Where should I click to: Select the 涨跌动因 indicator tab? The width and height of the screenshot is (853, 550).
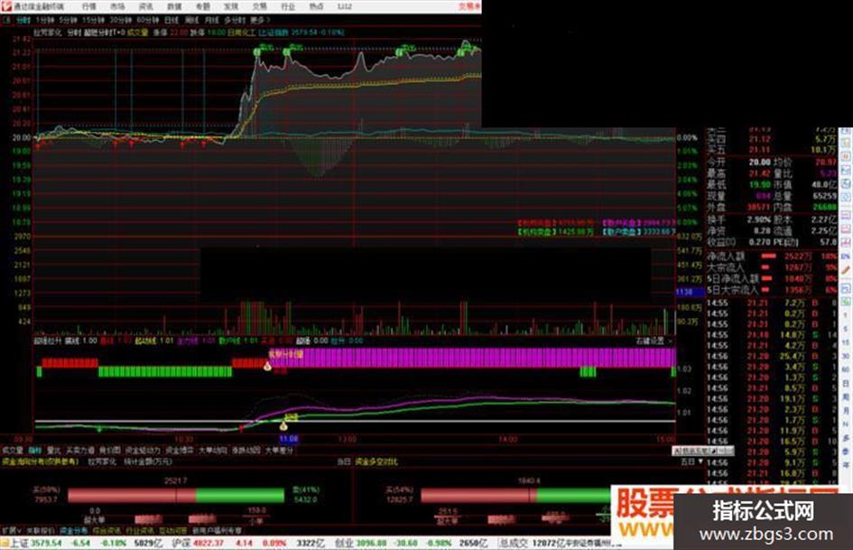click(246, 451)
